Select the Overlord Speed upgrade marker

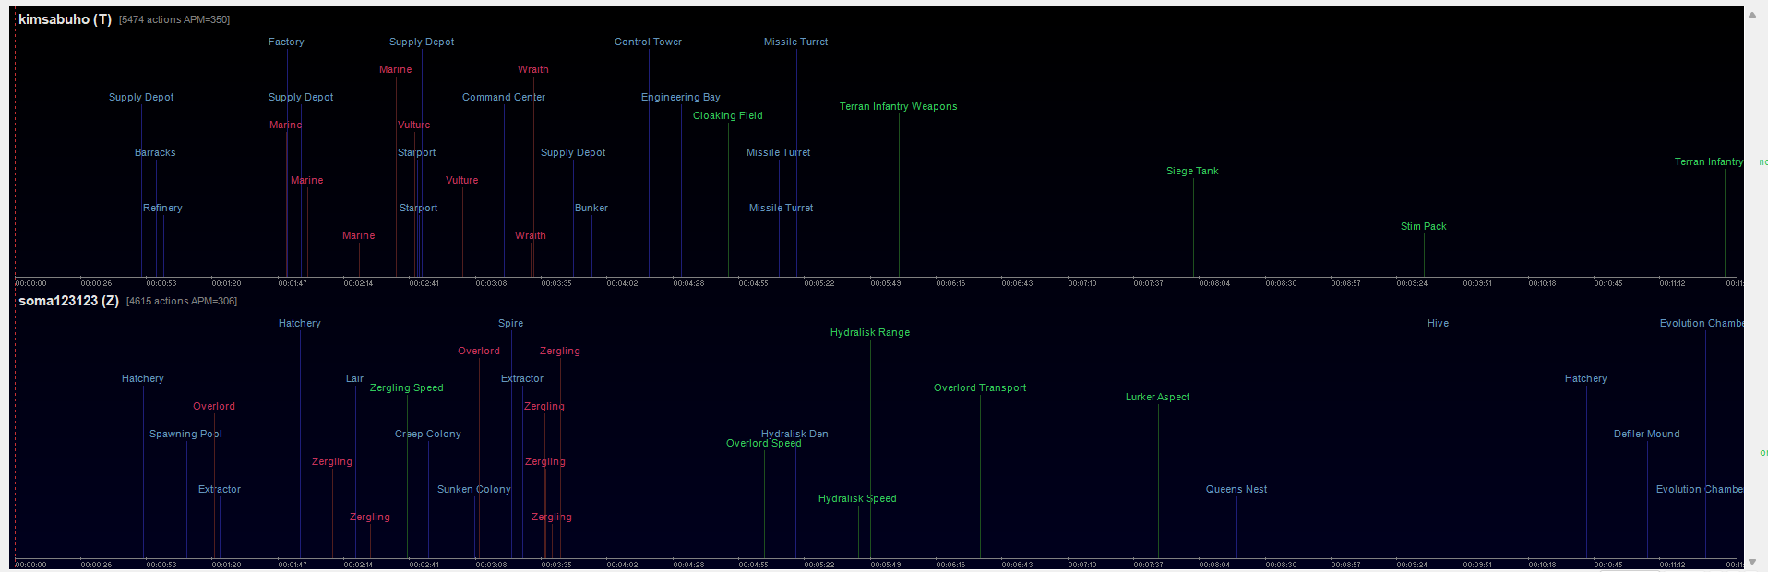click(764, 444)
